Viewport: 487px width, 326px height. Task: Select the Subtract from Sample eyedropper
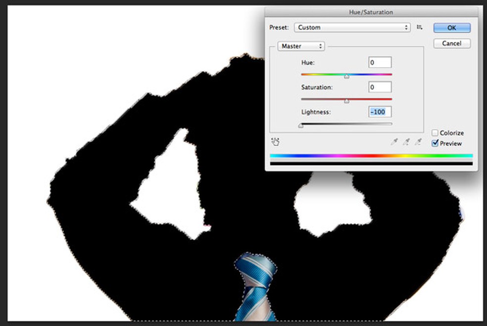[x=418, y=142]
